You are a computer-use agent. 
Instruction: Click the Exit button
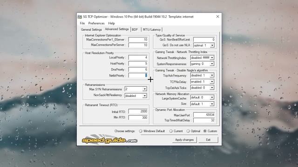click(x=208, y=140)
